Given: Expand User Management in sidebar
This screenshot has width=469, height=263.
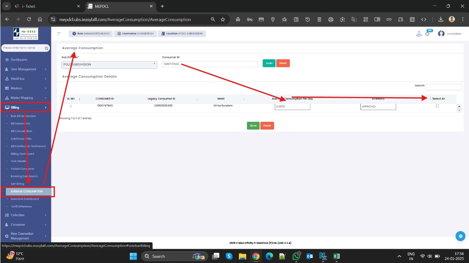Looking at the screenshot, I should click(26, 69).
